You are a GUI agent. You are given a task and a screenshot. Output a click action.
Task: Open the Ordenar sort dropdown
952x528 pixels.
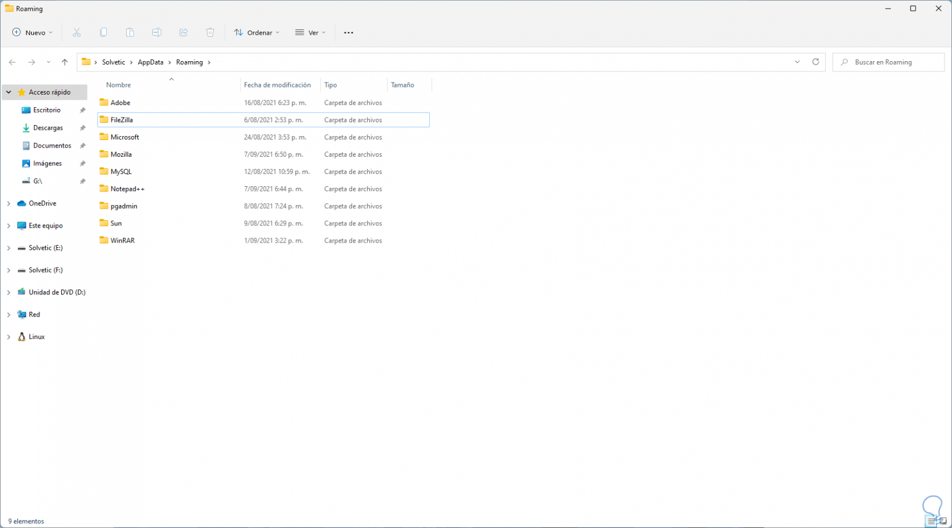pos(257,33)
